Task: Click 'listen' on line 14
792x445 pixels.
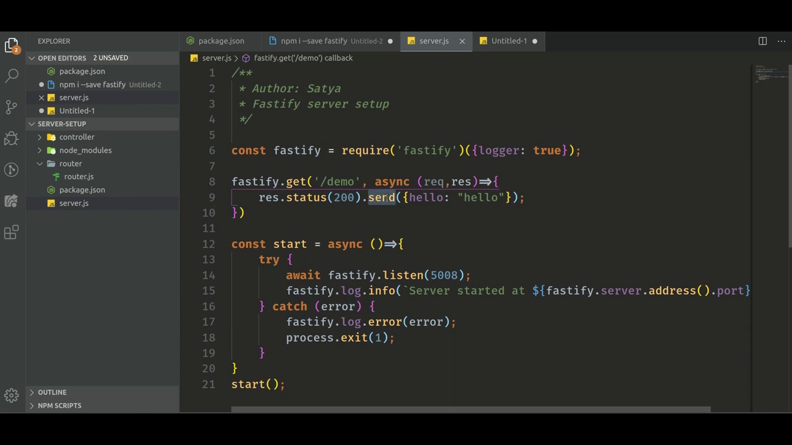Action: tap(403, 275)
